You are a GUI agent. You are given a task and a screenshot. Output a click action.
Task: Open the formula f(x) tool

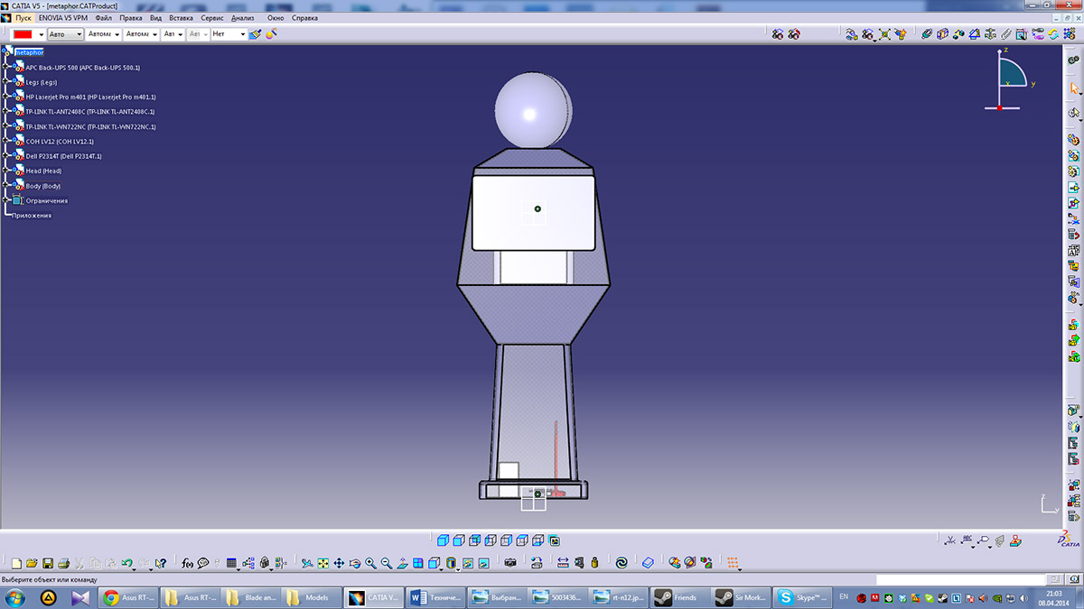pyautogui.click(x=187, y=563)
